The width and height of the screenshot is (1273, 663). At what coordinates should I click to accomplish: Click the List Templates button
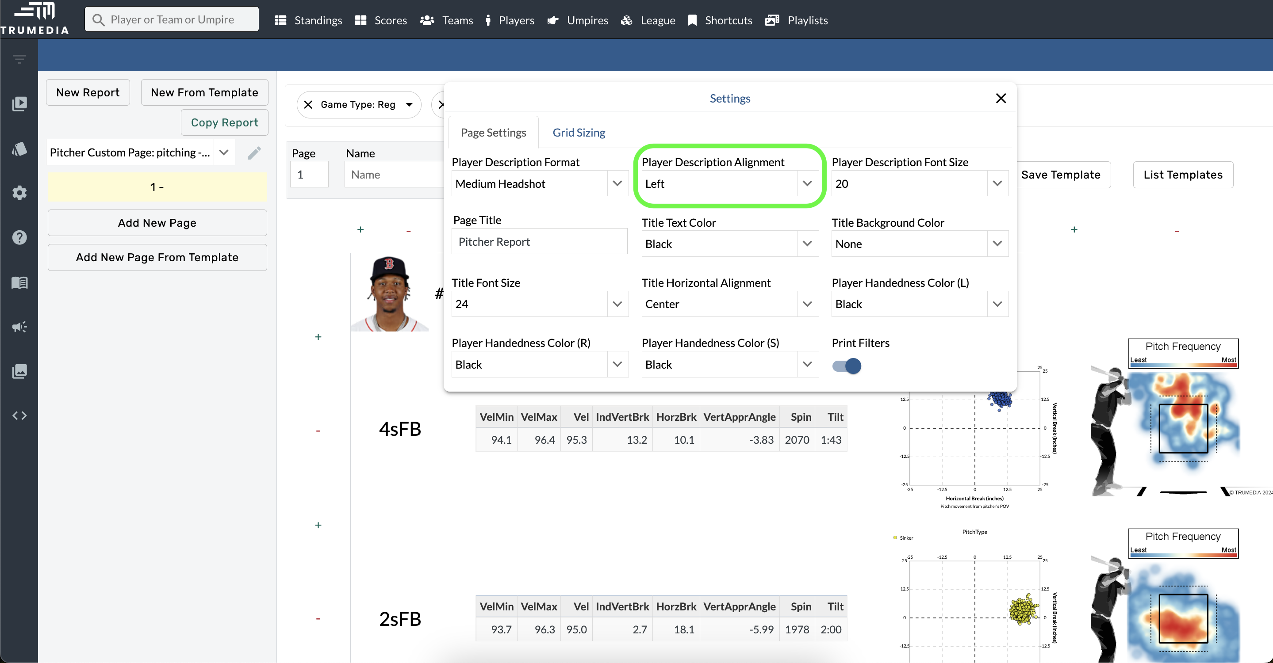pos(1183,174)
